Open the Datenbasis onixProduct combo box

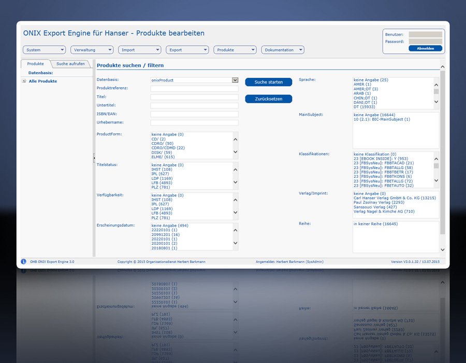click(194, 80)
